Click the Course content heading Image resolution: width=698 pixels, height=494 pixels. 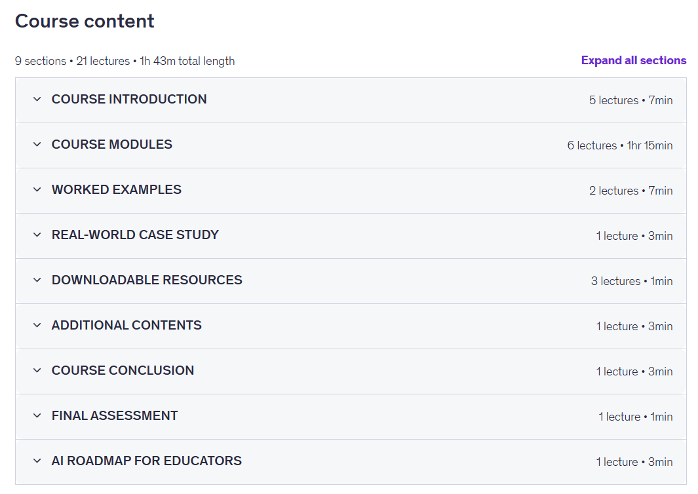point(85,21)
